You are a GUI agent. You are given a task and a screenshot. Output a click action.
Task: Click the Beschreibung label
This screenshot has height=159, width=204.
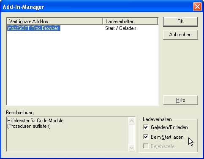(20, 113)
